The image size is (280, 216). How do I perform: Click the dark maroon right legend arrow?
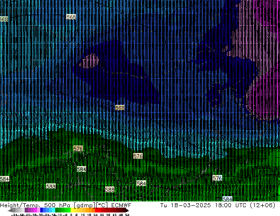(x=127, y=211)
